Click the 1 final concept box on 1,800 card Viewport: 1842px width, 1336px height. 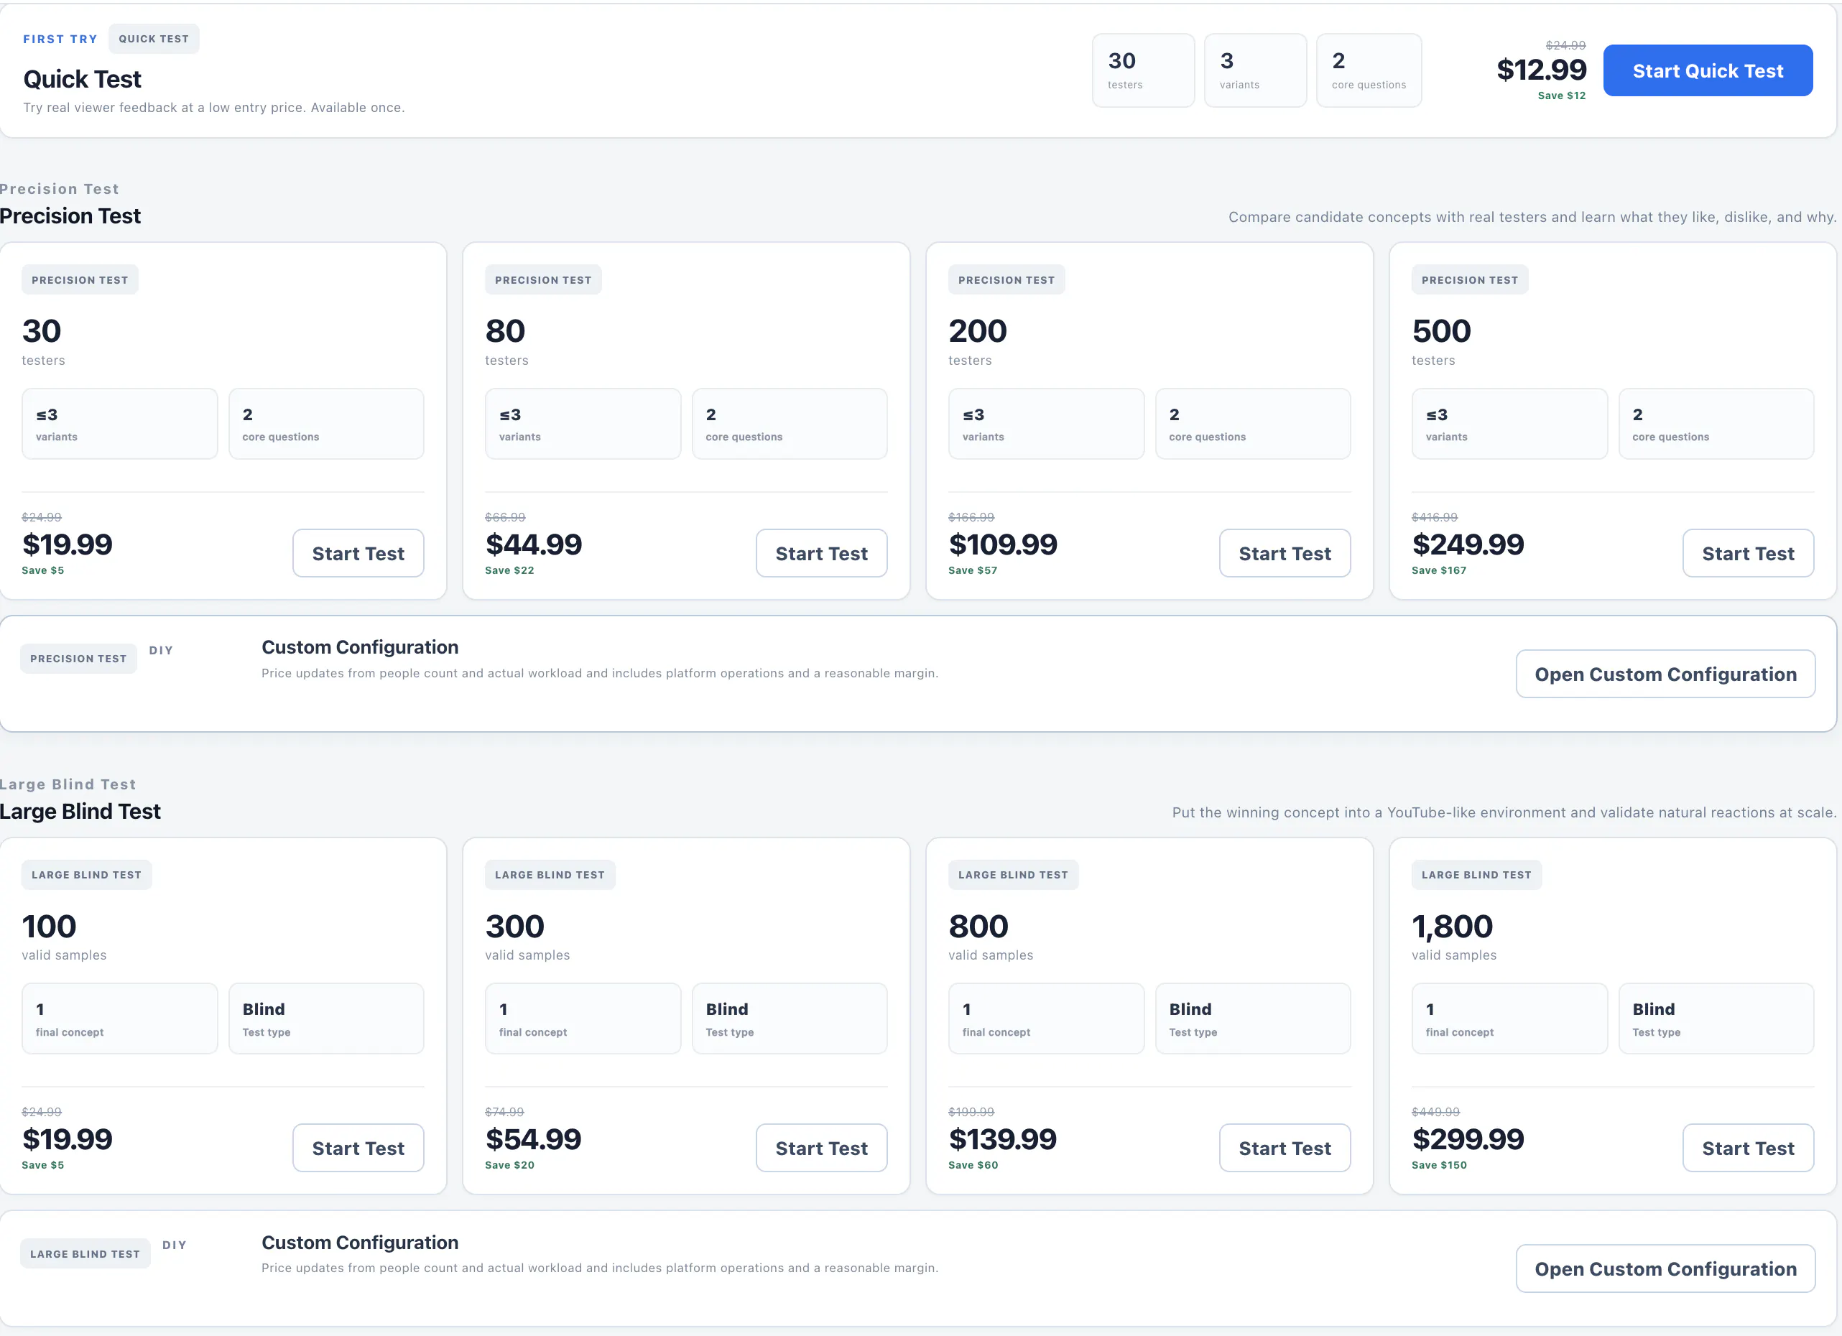pos(1509,1019)
